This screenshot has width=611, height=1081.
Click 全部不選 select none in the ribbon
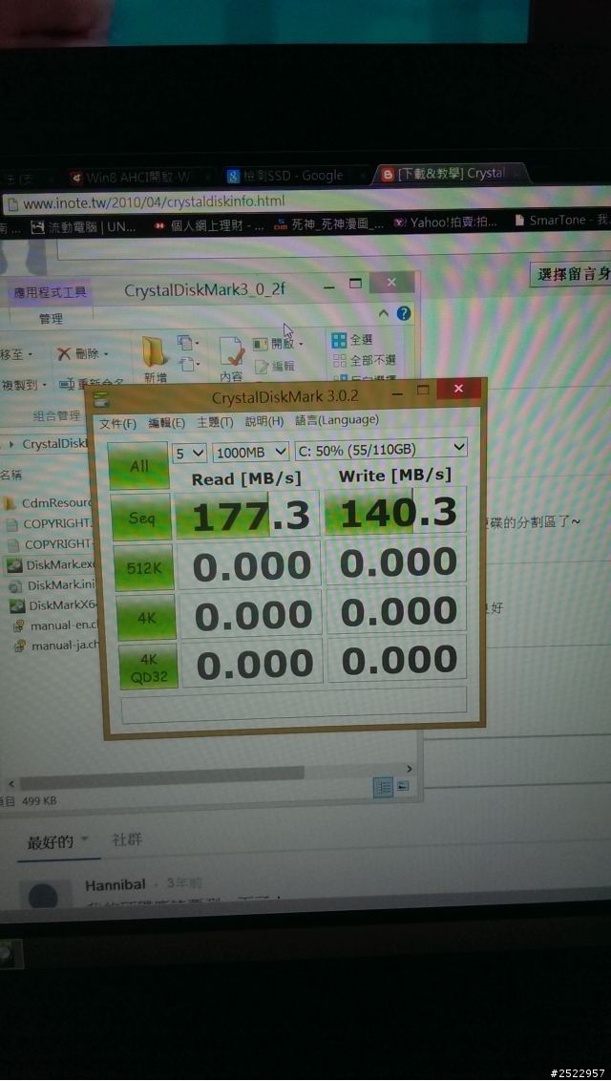click(365, 360)
